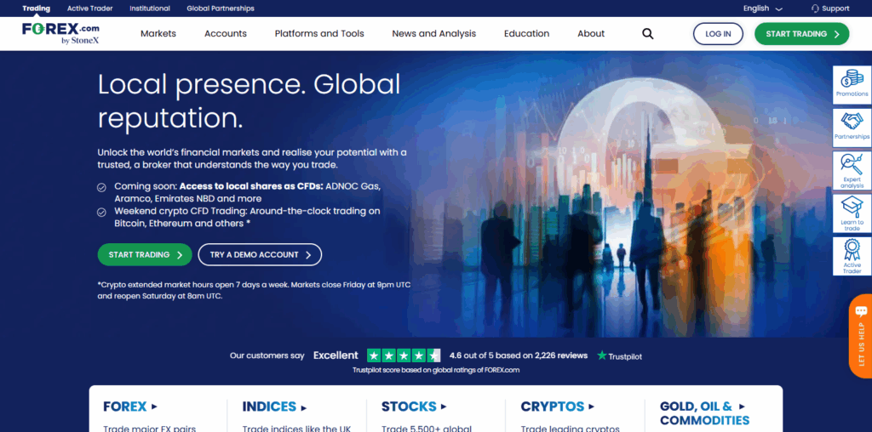Open the Learn to trade graduation cap icon

[x=852, y=207]
